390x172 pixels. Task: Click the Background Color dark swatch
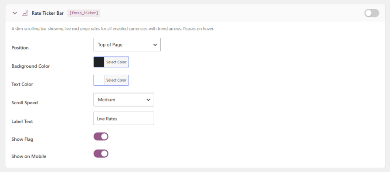(99, 62)
